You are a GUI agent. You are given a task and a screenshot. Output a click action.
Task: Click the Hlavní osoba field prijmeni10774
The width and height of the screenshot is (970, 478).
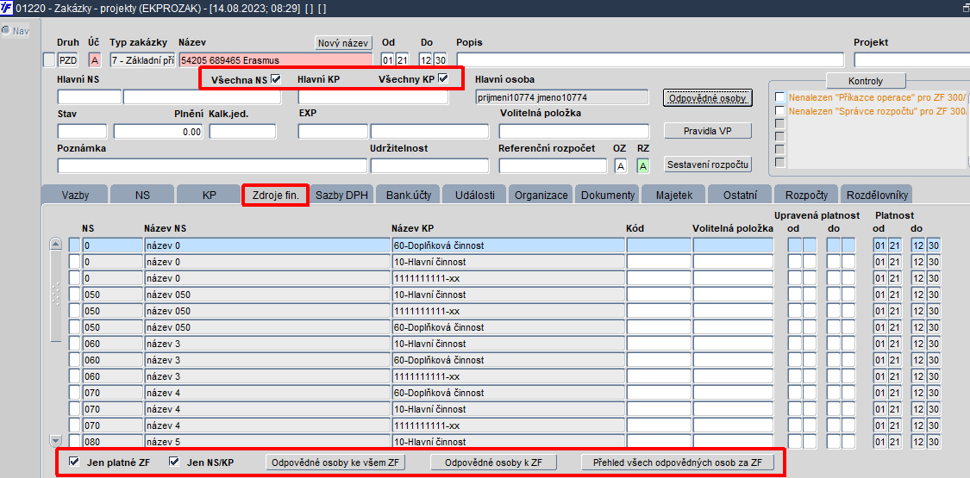tap(562, 97)
